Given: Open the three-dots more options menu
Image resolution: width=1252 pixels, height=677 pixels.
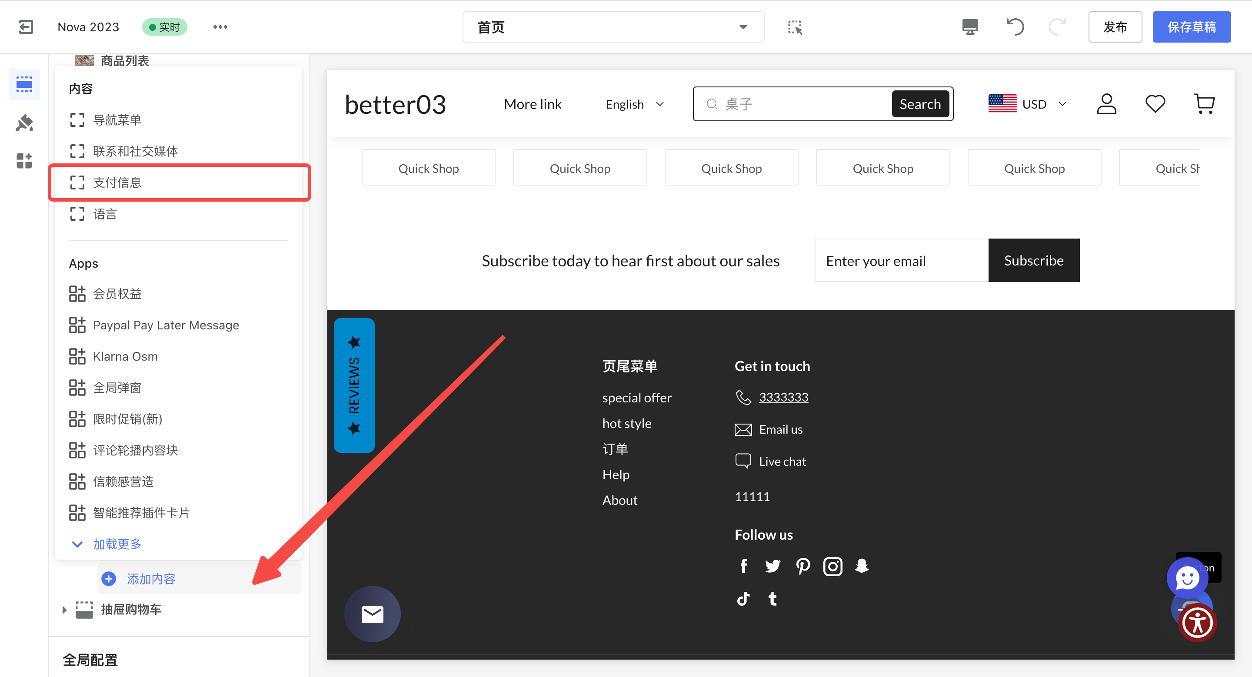Looking at the screenshot, I should click(x=220, y=27).
